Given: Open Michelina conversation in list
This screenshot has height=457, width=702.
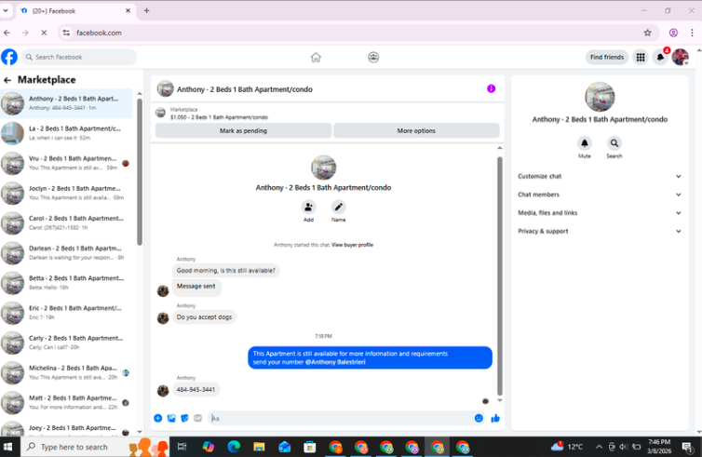Looking at the screenshot, I should 66,372.
